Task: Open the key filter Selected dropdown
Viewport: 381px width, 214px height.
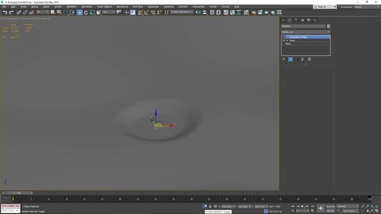Action: pyautogui.click(x=348, y=206)
